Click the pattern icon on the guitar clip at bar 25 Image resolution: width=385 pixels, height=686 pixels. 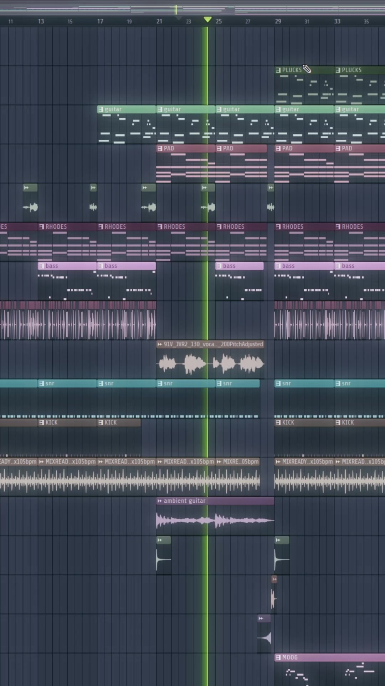pyautogui.click(x=219, y=109)
